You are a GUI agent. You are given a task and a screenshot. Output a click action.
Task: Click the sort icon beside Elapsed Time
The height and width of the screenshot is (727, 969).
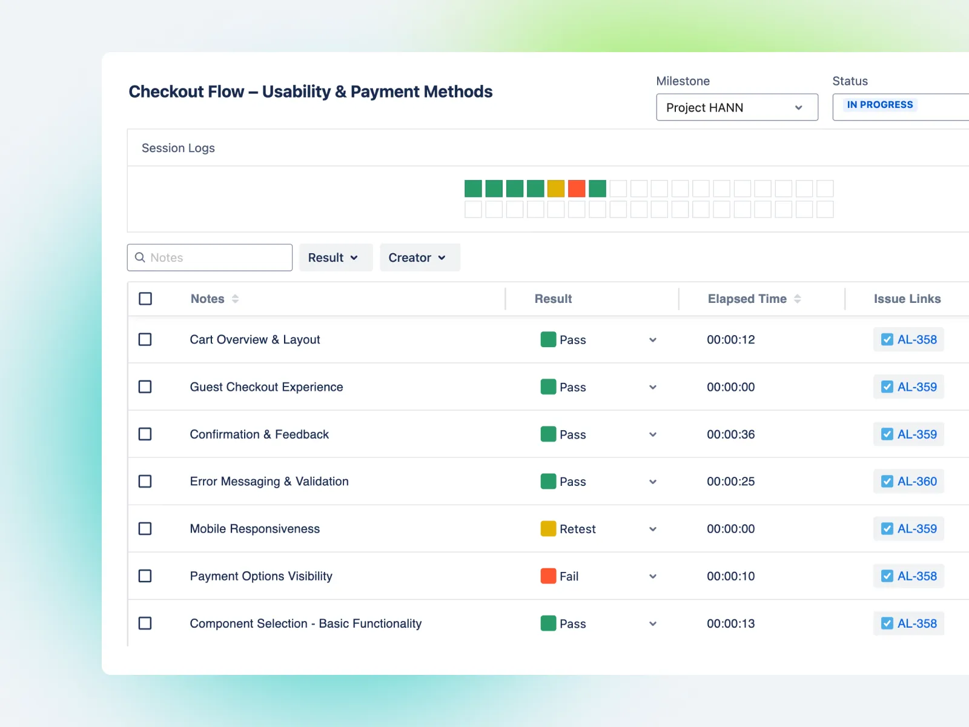click(798, 299)
